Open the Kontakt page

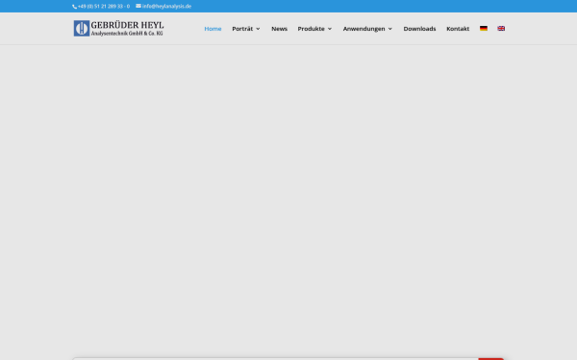tap(458, 29)
